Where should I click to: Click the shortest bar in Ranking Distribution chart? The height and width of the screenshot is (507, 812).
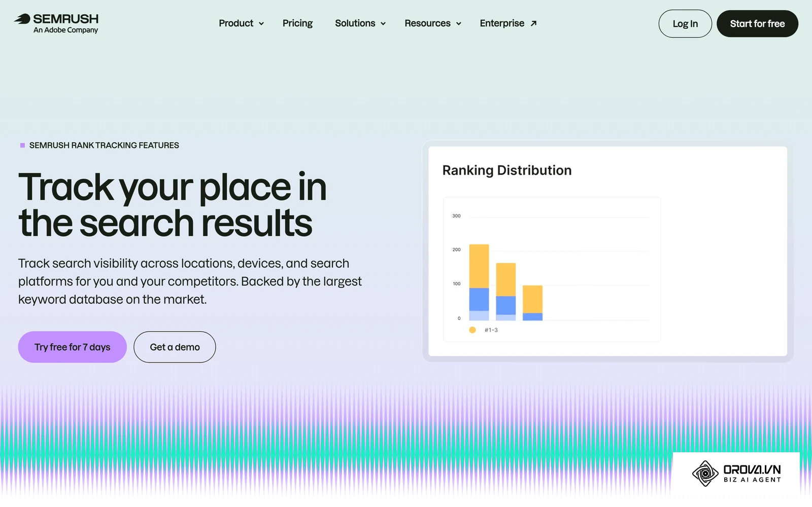pyautogui.click(x=532, y=303)
